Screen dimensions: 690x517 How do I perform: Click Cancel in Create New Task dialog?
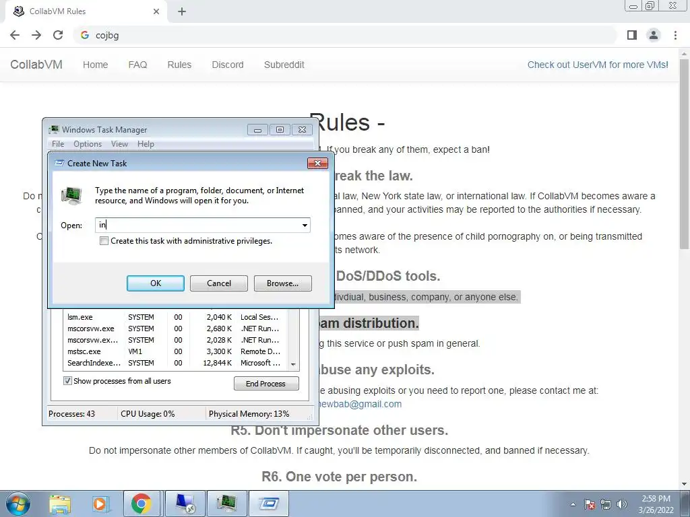point(219,283)
